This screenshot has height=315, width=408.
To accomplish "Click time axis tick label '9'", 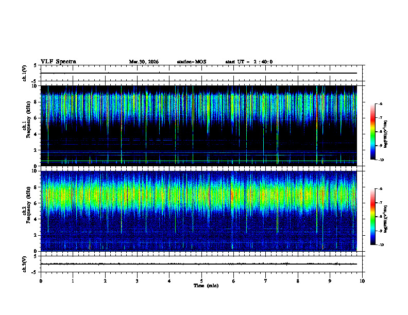I will (x=330, y=281).
